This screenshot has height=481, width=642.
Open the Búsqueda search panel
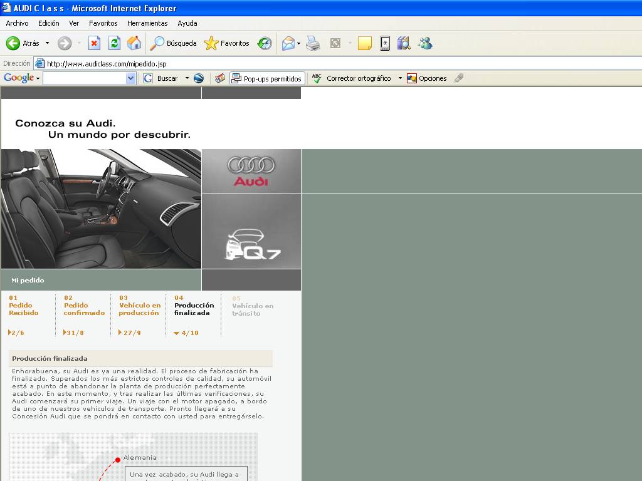[x=173, y=43]
